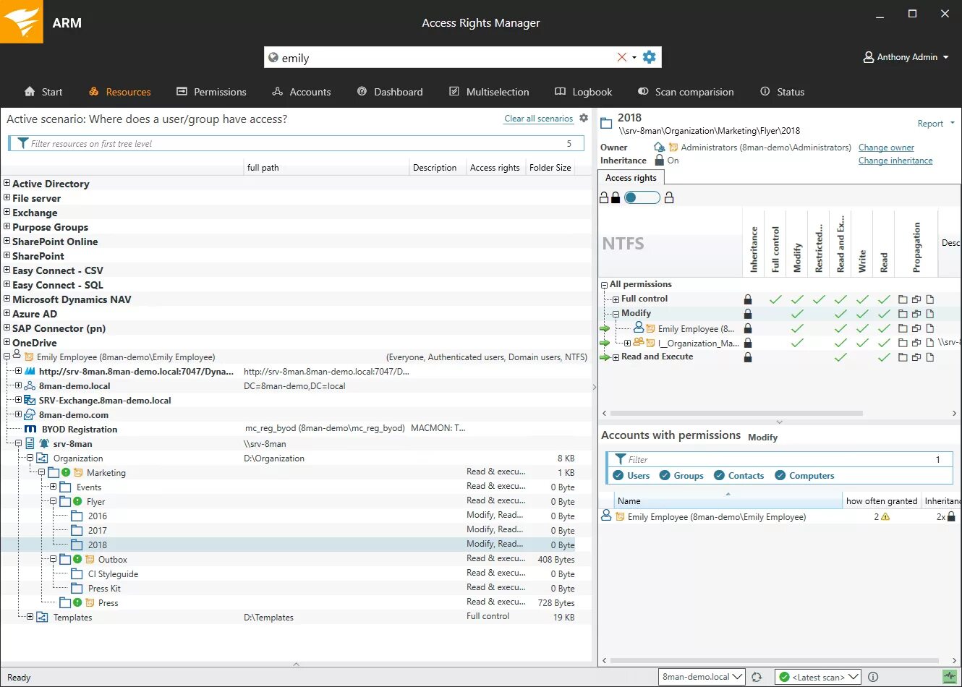
Task: Click the Folder Size column header
Action: pos(550,167)
